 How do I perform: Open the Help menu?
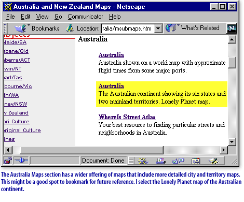(x=115, y=17)
